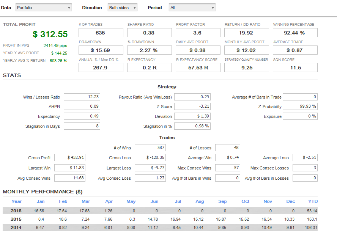
Task: Click # of Wins field 587
Action: 150,148
